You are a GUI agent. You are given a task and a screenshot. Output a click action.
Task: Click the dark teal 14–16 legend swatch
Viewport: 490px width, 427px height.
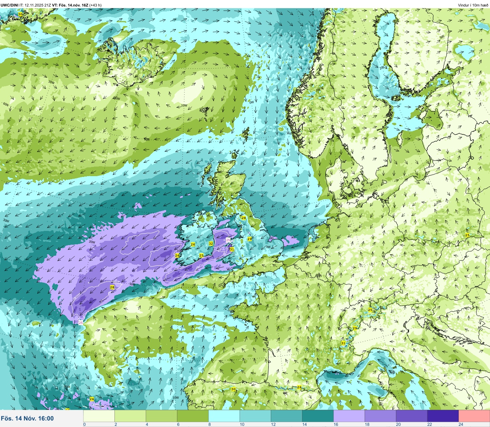[x=318, y=416]
